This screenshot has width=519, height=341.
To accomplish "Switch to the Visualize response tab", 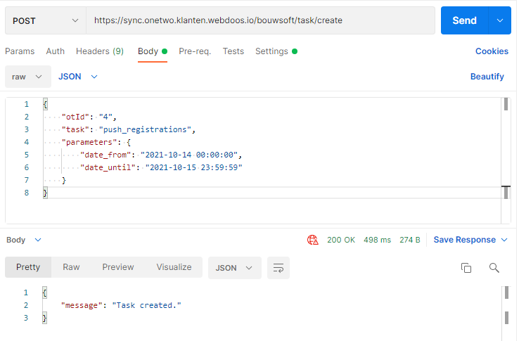I will click(174, 267).
